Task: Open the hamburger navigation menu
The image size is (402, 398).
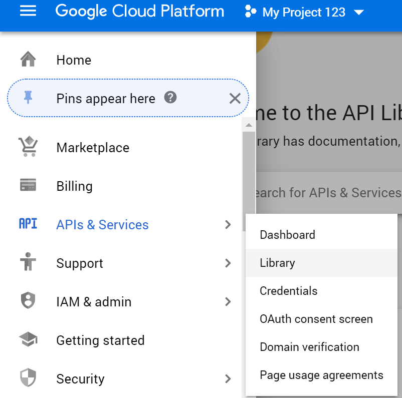Action: pyautogui.click(x=28, y=11)
